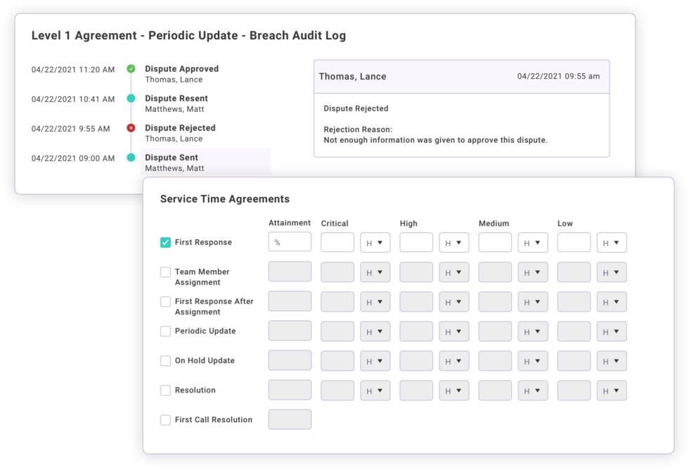Click First Response Low value field
689x470 pixels.
coord(574,242)
